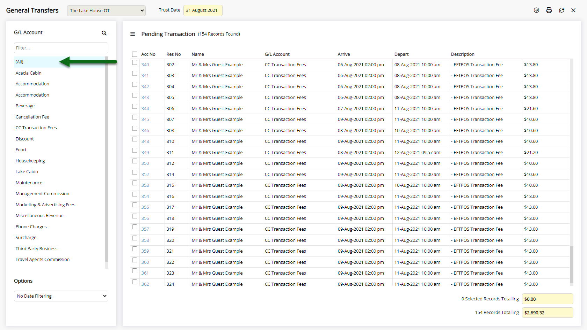Sort by Depart column header
This screenshot has height=330, width=587.
(401, 54)
